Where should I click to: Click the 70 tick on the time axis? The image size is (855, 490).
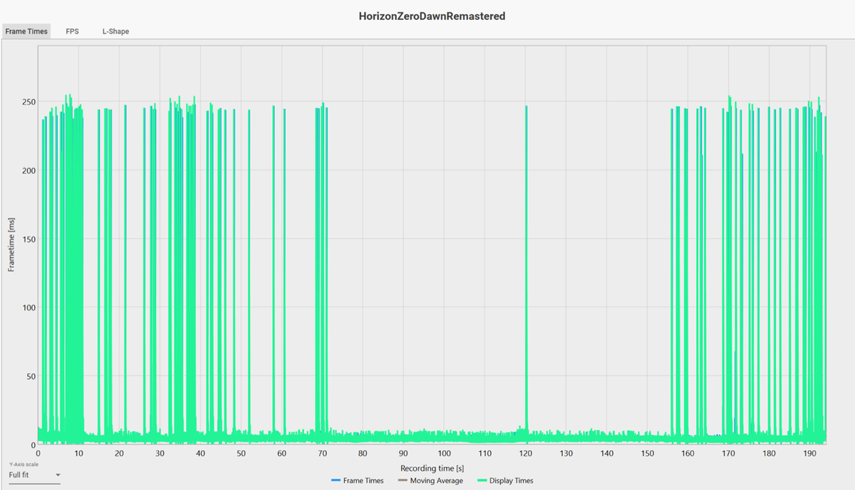click(x=322, y=453)
